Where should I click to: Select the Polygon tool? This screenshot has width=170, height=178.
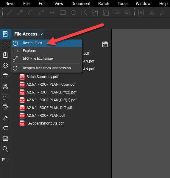(84, 13)
